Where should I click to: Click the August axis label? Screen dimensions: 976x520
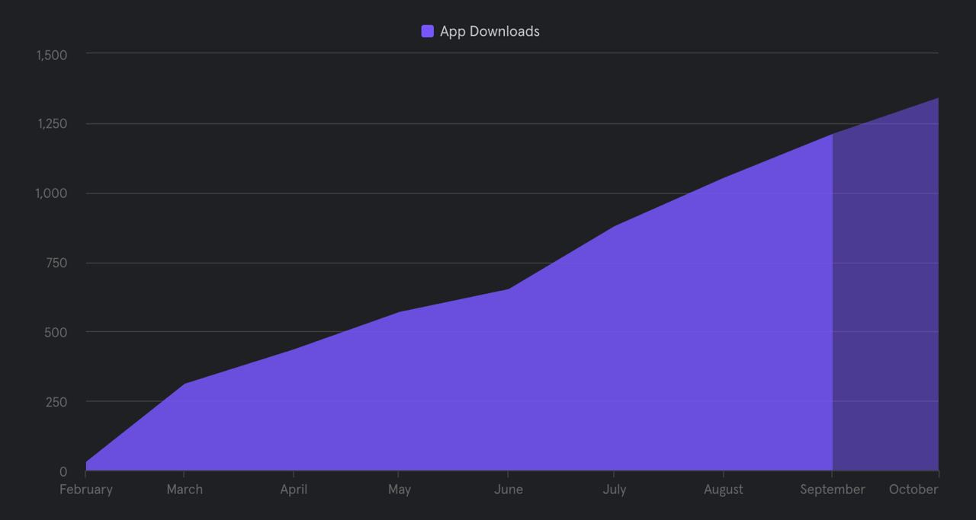(x=724, y=490)
